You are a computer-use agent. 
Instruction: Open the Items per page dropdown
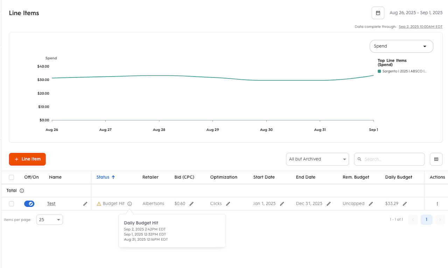point(49,220)
